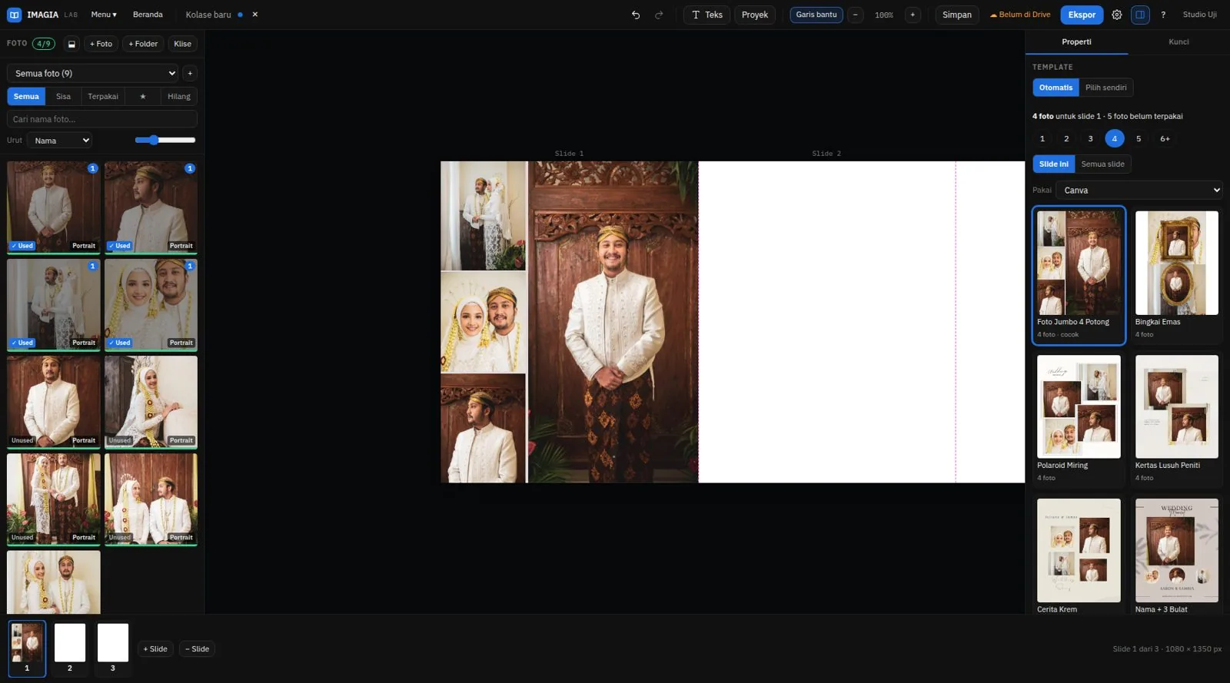
Task: Go to the Beranda tab
Action: pos(148,15)
